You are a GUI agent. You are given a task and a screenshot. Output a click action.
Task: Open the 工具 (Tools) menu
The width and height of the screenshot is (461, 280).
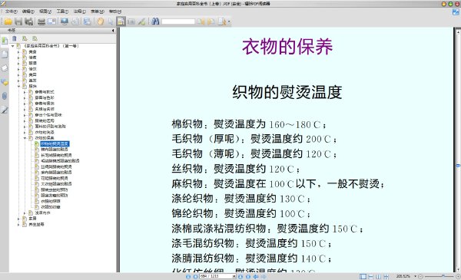point(62,12)
